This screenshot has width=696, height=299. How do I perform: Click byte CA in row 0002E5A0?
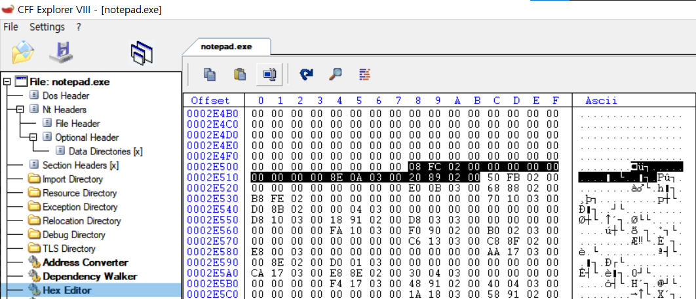[x=258, y=273]
